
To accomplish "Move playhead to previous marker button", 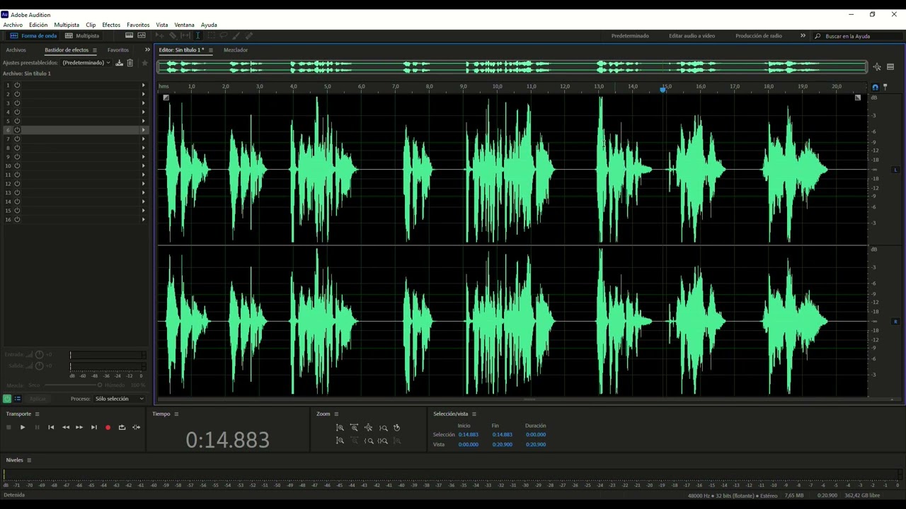I will click(51, 427).
